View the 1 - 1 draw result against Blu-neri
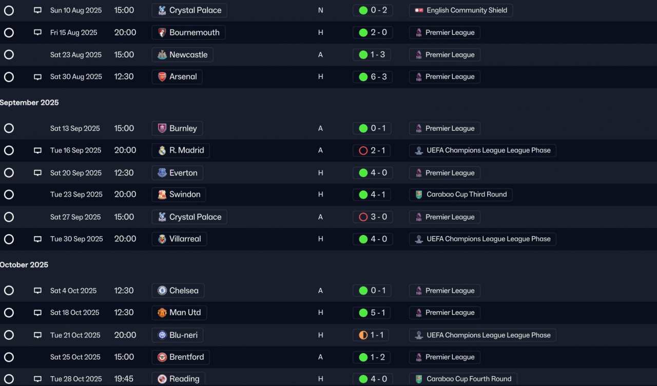This screenshot has height=386, width=657. pos(373,335)
